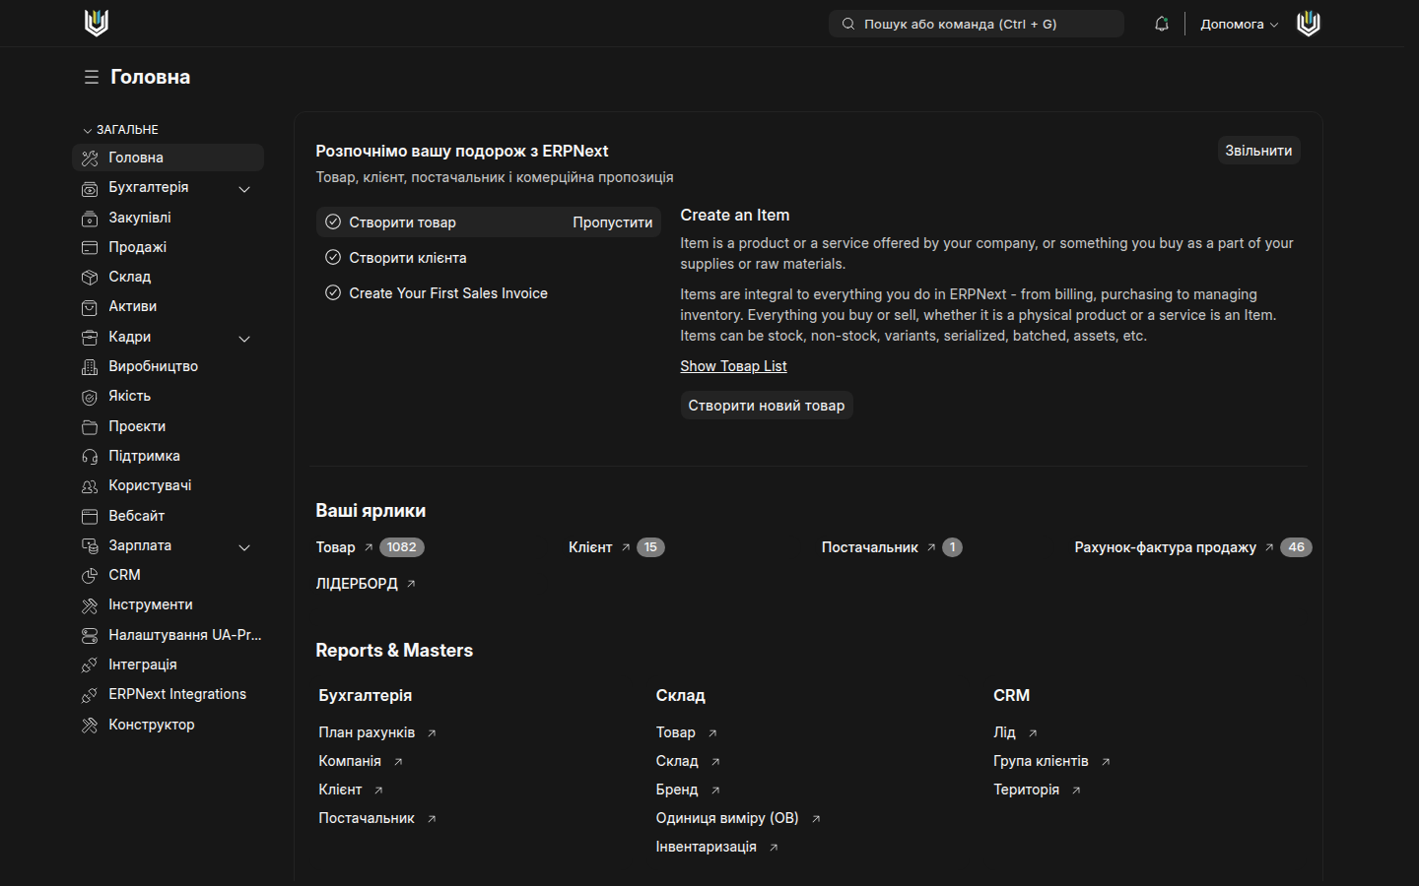Click the Звільнити button

click(x=1258, y=151)
